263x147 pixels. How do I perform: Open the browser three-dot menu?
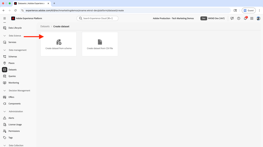coord(259,10)
